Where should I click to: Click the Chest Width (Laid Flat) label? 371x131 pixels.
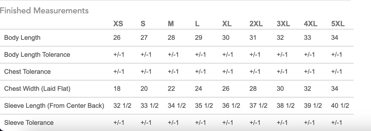click(37, 89)
